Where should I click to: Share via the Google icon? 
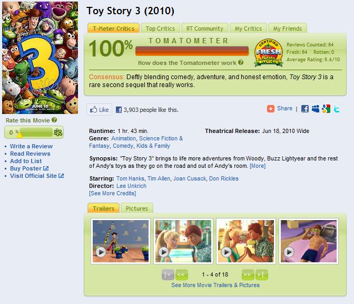click(326, 109)
